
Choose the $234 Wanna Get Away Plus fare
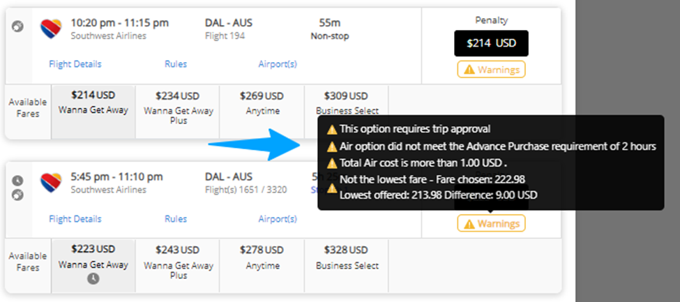(178, 112)
